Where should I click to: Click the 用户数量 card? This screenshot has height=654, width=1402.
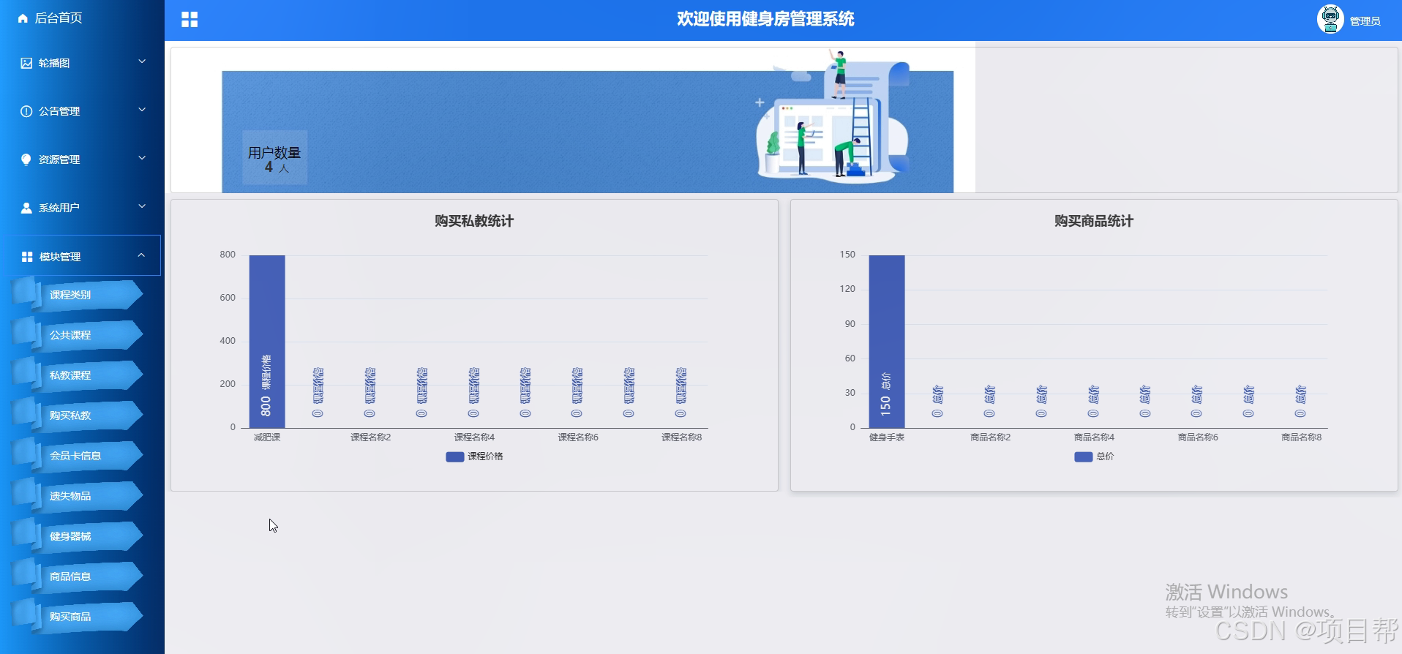(x=275, y=159)
